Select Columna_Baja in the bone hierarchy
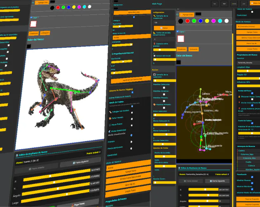The height and width of the screenshot is (207, 260). tap(248, 154)
